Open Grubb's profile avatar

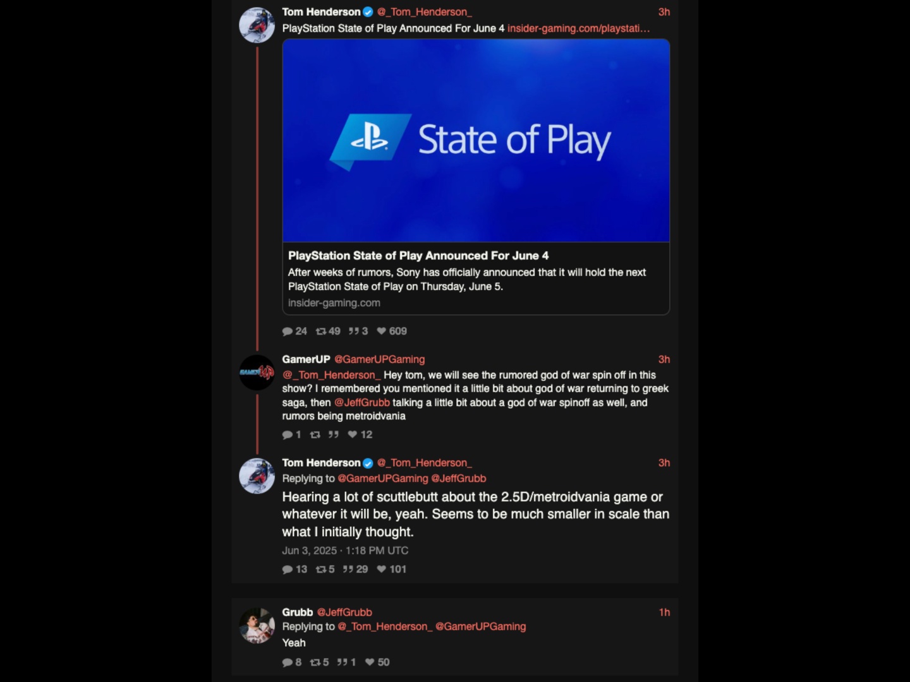click(x=257, y=626)
